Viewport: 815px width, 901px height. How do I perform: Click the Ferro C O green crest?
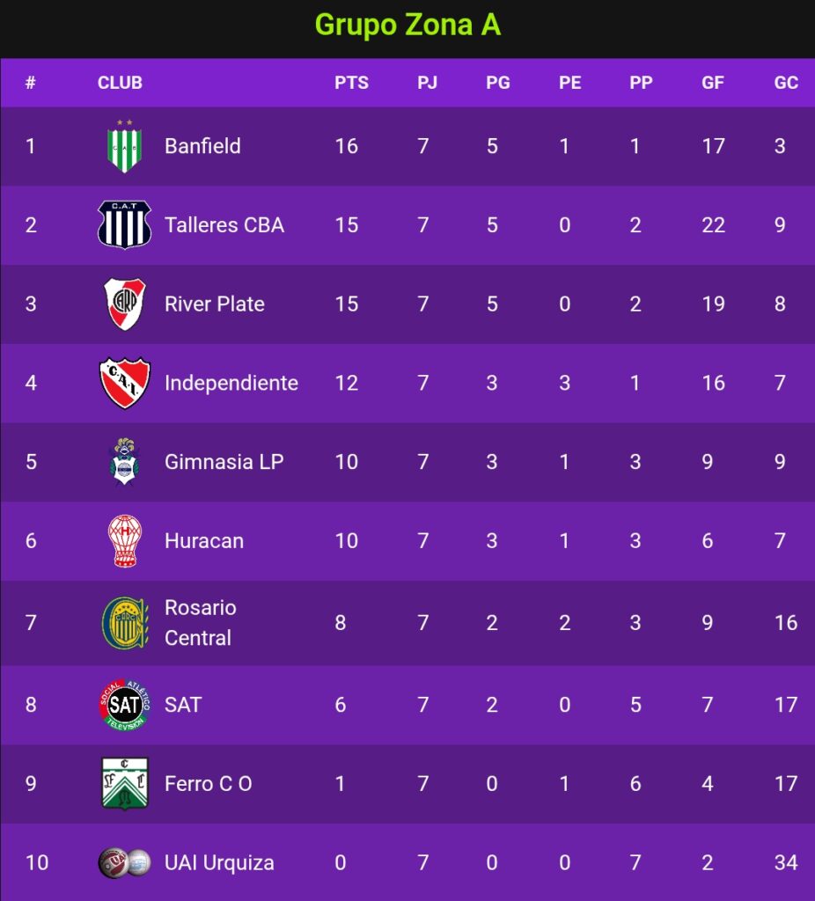coord(125,784)
